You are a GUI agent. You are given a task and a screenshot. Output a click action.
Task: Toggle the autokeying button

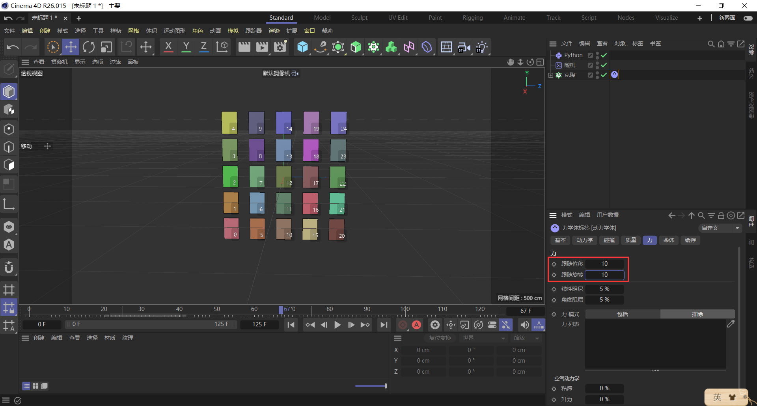click(x=416, y=325)
